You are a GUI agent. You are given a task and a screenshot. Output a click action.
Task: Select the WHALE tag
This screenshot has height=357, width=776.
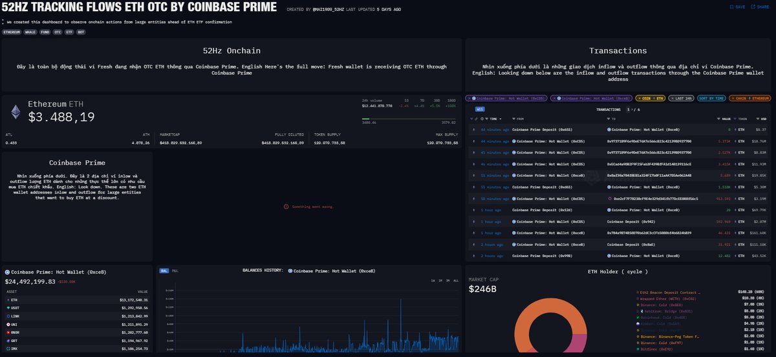(30, 32)
